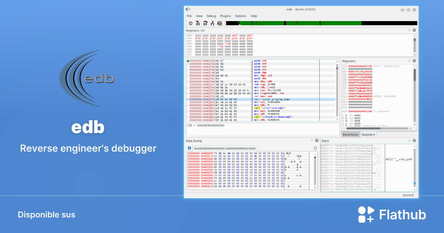Select the Step Into toolbar icon
The image size is (444, 233).
(x=198, y=23)
